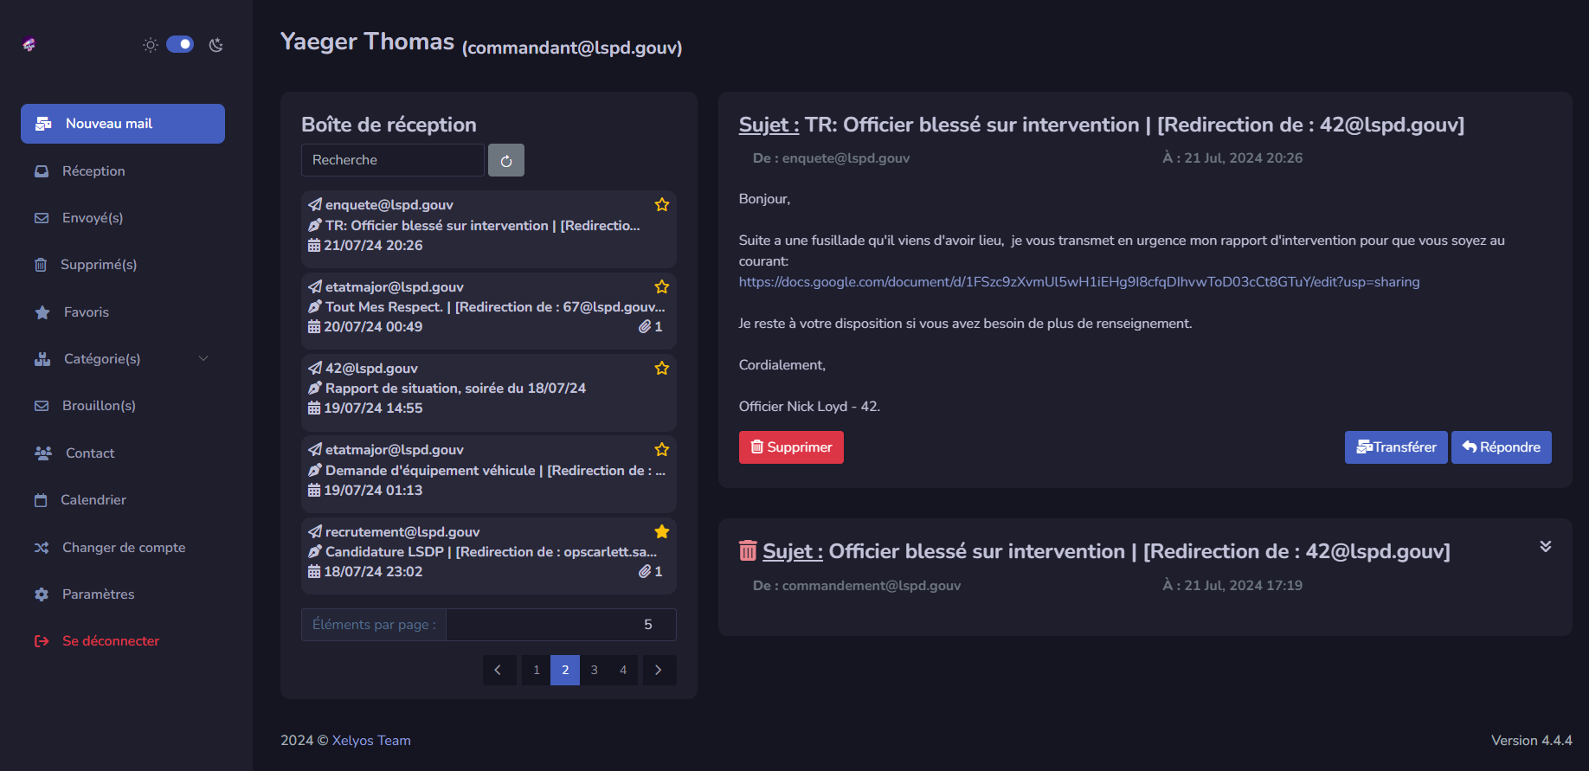Open the Favoris menu item
This screenshot has height=771, width=1589.
(x=86, y=312)
